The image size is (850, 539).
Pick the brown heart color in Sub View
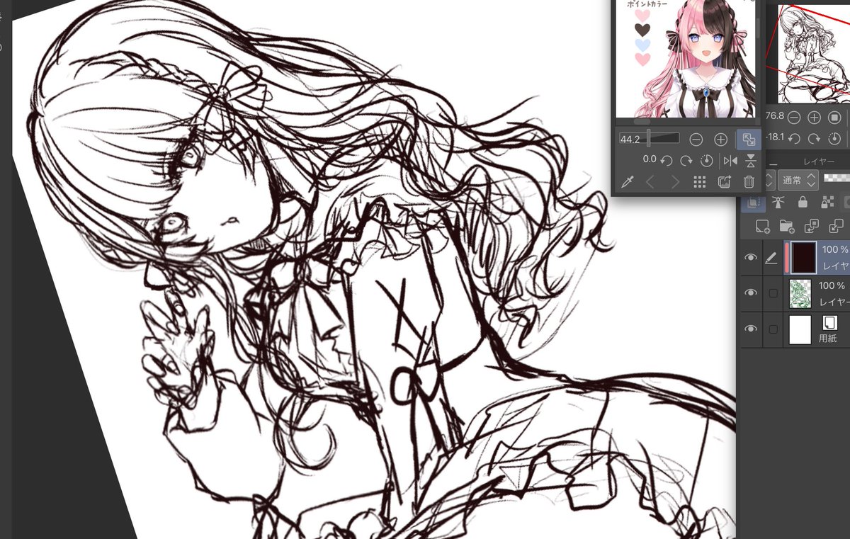click(642, 29)
